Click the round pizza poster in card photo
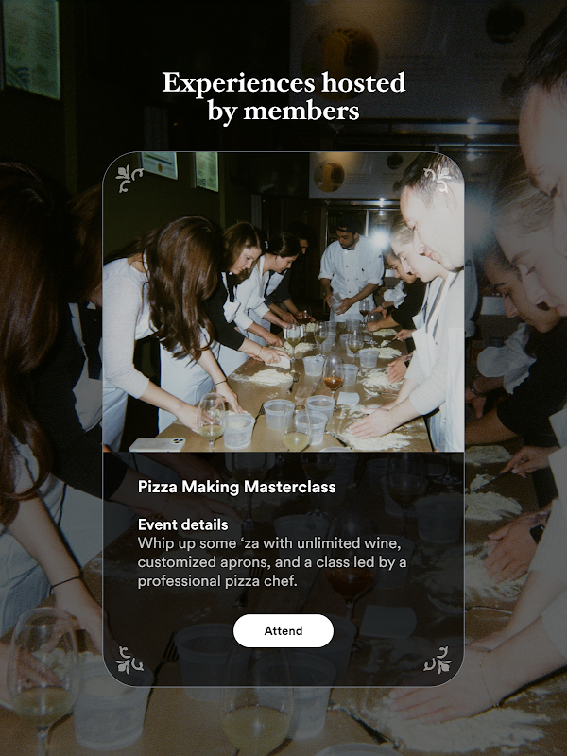The width and height of the screenshot is (567, 756). 329,176
